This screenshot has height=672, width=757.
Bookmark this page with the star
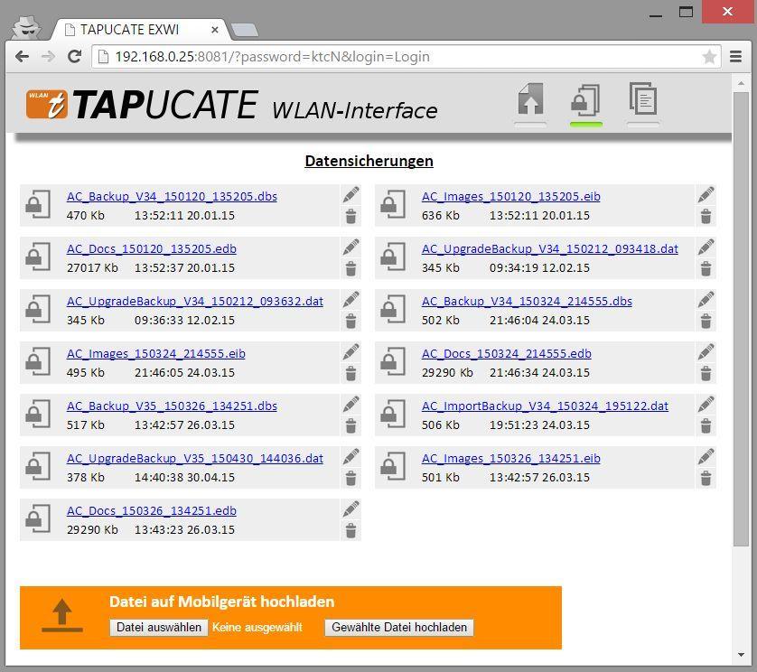(709, 57)
